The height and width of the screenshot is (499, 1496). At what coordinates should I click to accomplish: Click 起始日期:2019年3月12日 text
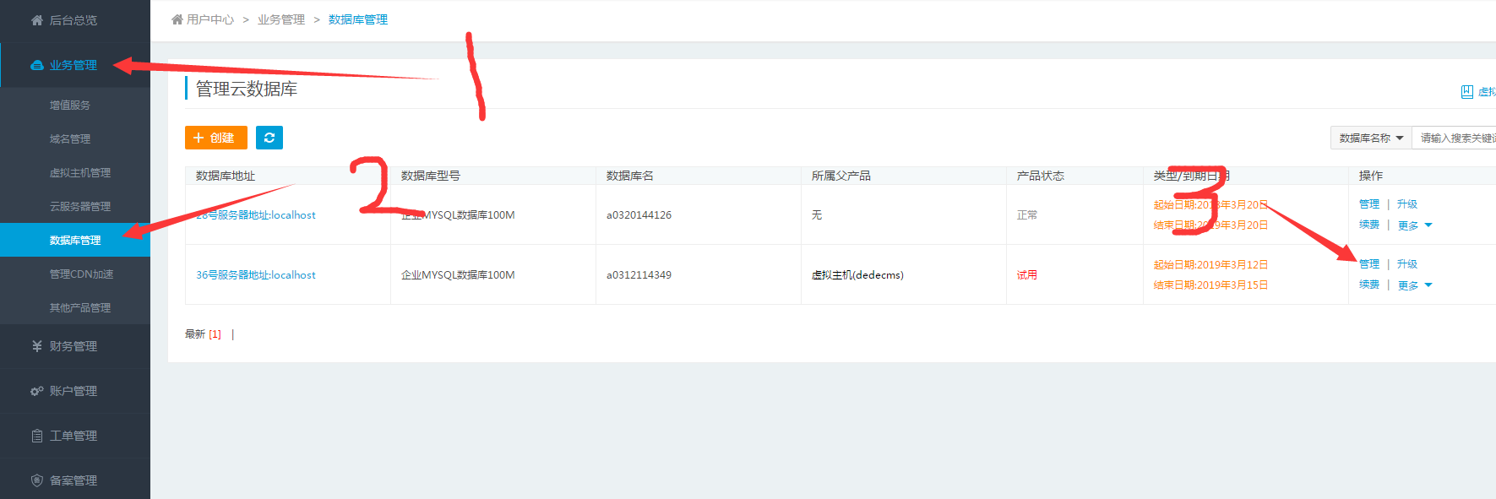click(x=1210, y=265)
